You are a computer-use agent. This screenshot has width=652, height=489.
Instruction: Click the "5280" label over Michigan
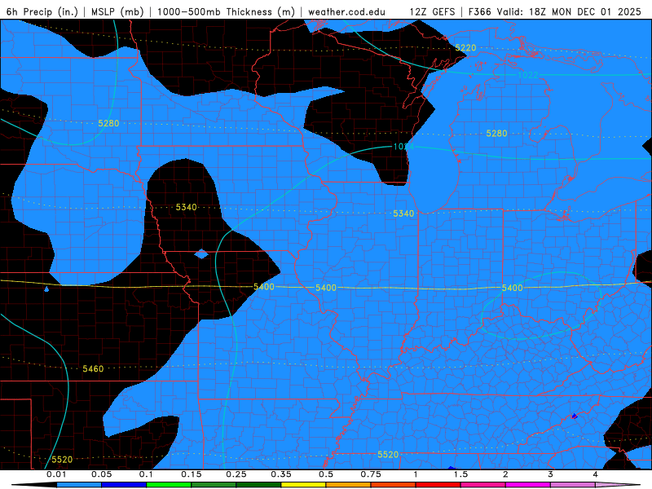pos(496,134)
